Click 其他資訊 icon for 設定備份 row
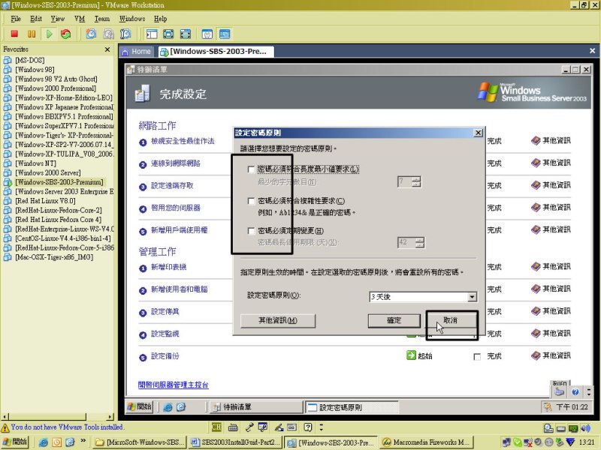 click(536, 355)
